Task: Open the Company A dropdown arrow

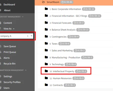Action: [x=31, y=36]
